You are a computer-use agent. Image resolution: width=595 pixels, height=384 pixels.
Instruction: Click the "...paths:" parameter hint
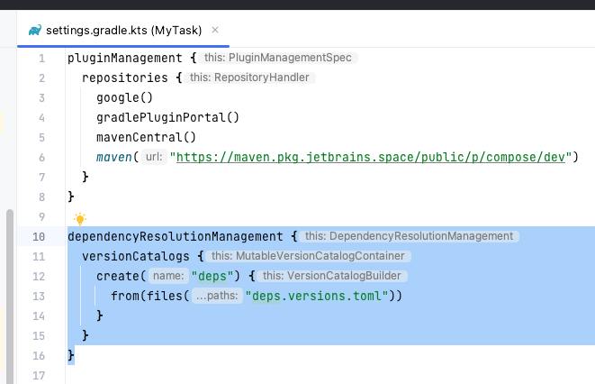[x=216, y=296]
